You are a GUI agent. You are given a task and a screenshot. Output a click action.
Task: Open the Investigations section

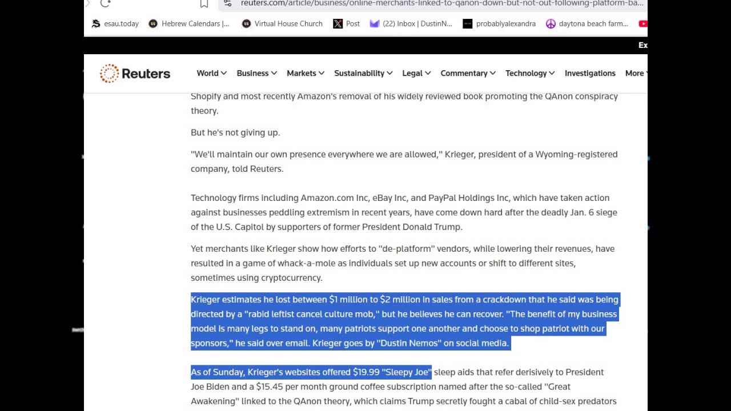(x=590, y=73)
